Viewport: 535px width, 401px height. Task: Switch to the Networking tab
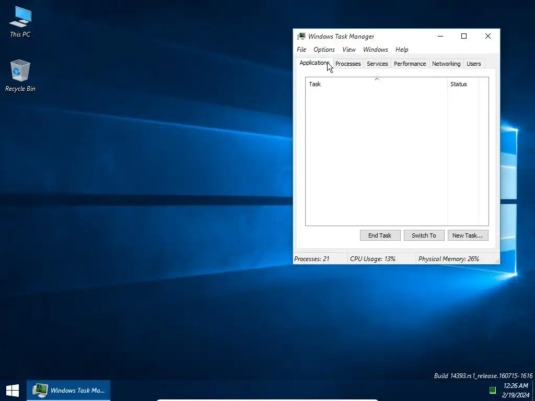click(446, 64)
